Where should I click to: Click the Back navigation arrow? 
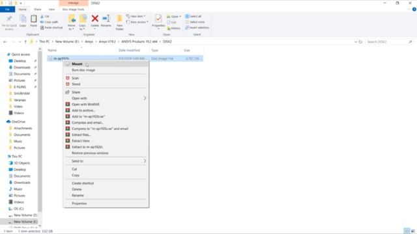[5, 42]
